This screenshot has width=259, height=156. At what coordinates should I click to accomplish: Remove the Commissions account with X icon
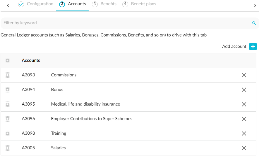pos(244,75)
